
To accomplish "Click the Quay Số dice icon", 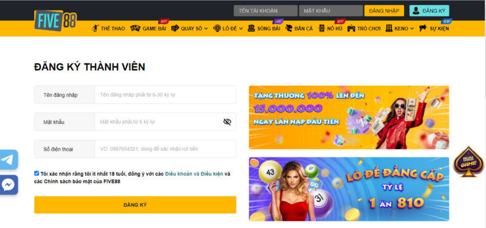I will [x=175, y=28].
